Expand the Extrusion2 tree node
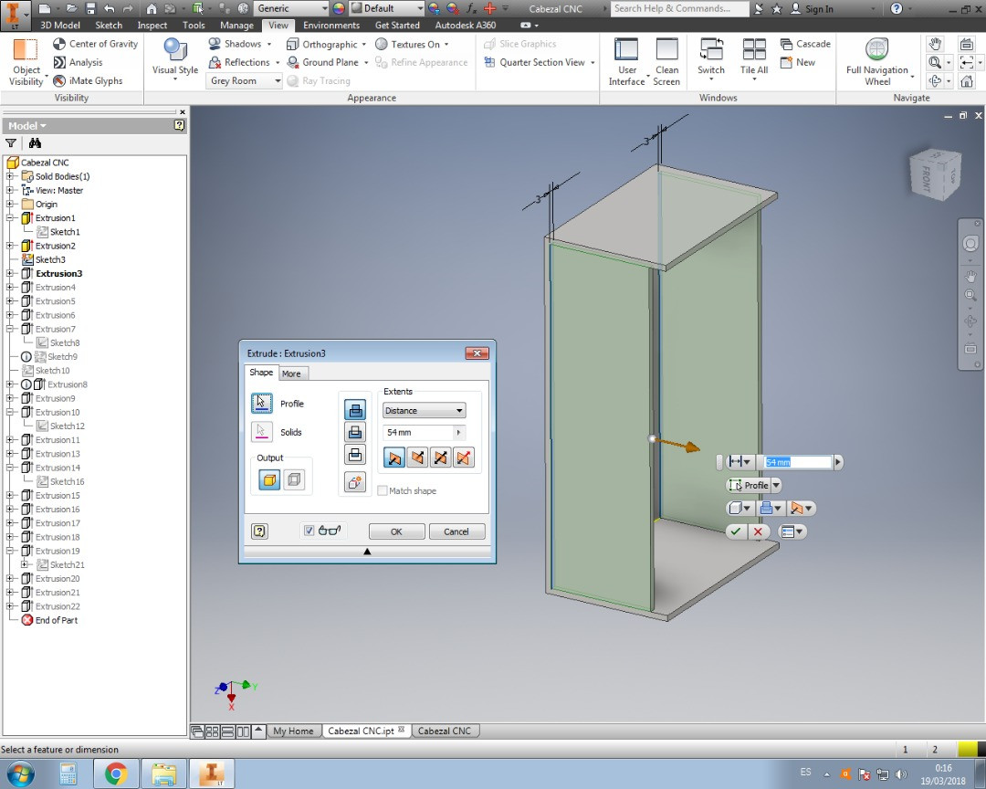Viewport: 986px width, 789px height. click(x=10, y=246)
